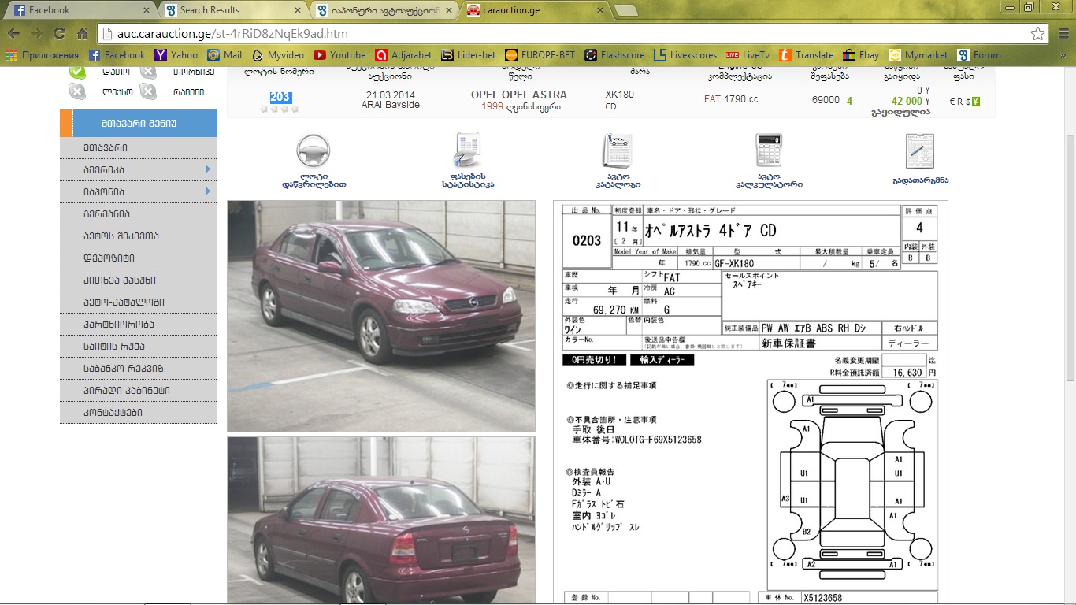
Task: Click the address bar URL field
Action: click(551, 34)
